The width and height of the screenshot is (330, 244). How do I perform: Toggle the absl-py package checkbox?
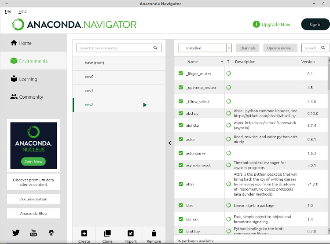coord(180,113)
